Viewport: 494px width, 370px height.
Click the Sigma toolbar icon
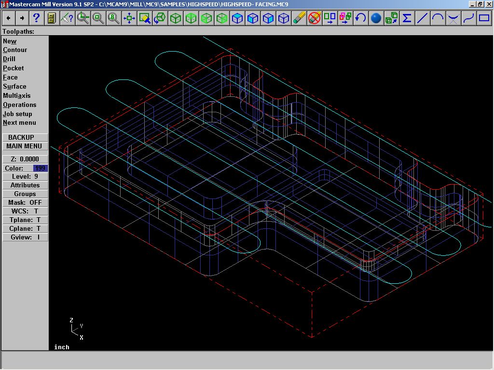point(407,18)
